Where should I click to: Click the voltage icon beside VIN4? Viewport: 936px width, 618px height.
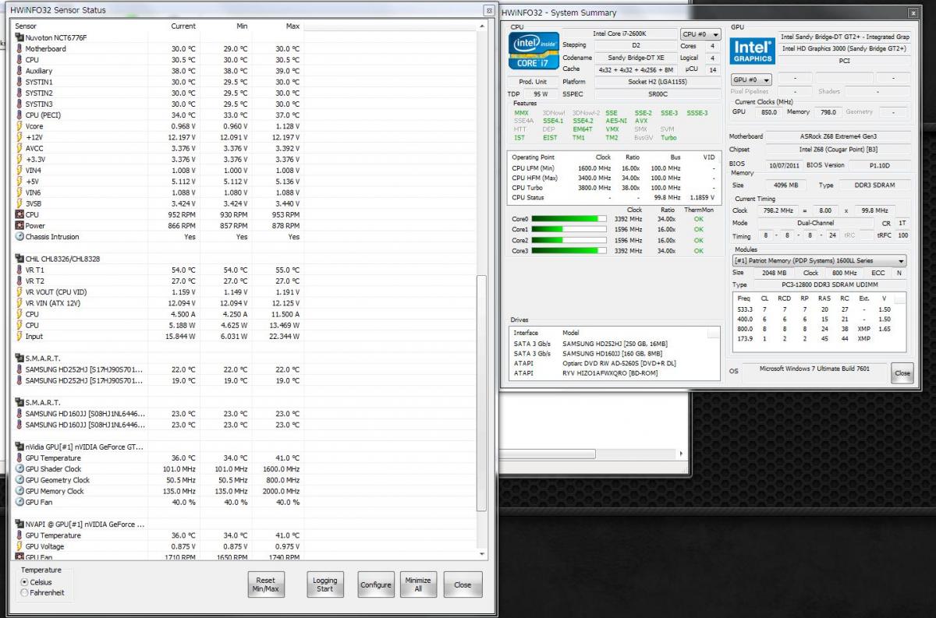click(x=19, y=170)
